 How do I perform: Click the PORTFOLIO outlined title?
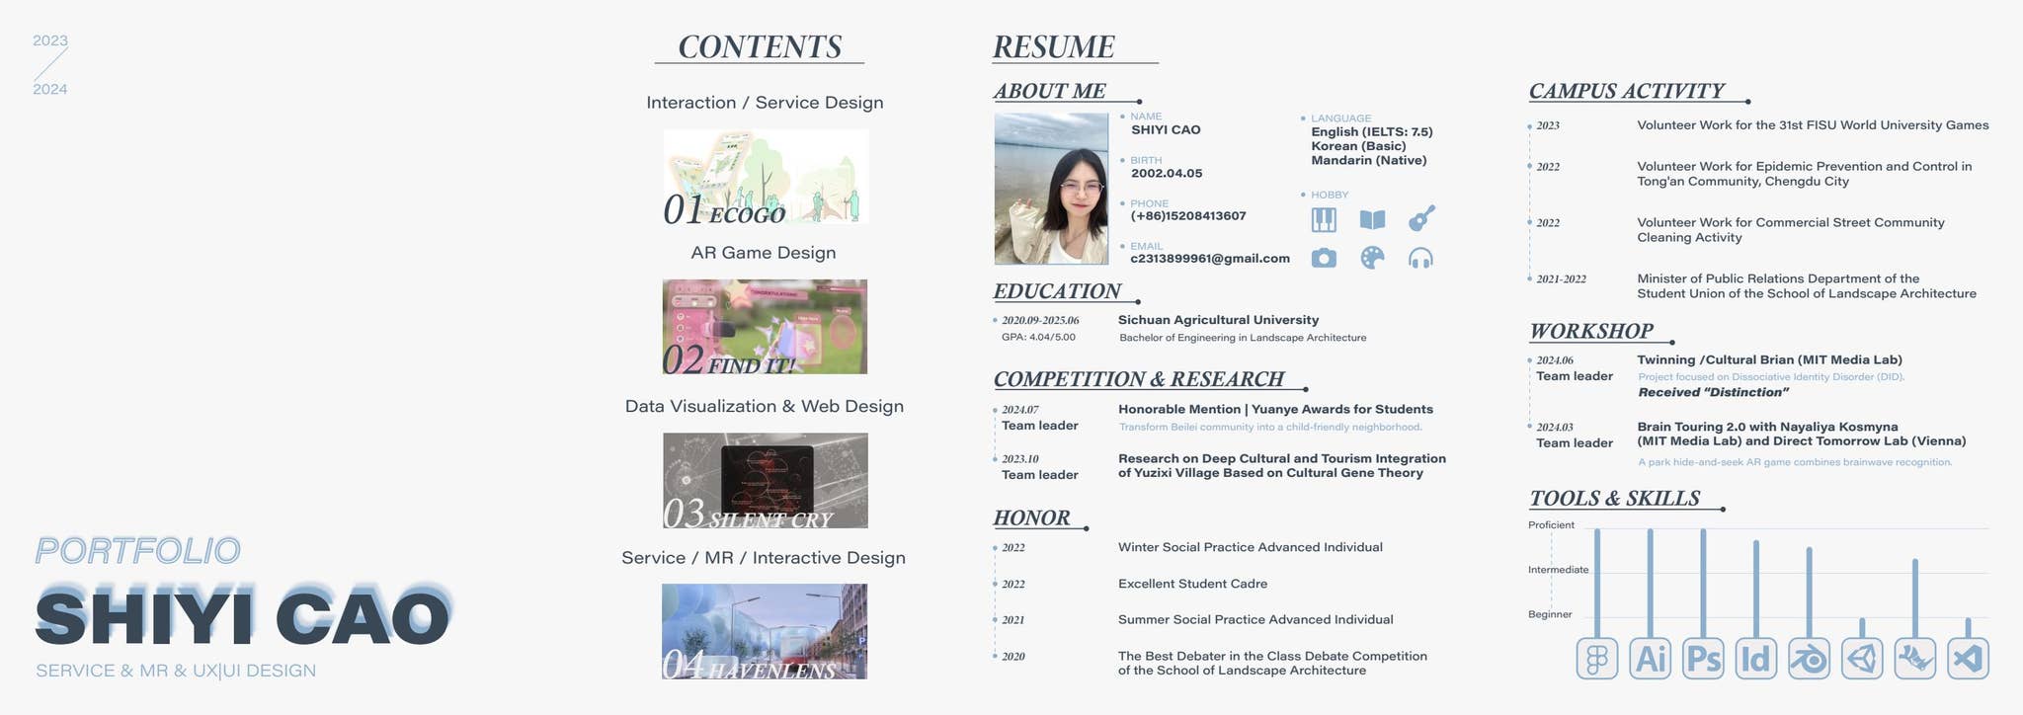click(x=138, y=550)
